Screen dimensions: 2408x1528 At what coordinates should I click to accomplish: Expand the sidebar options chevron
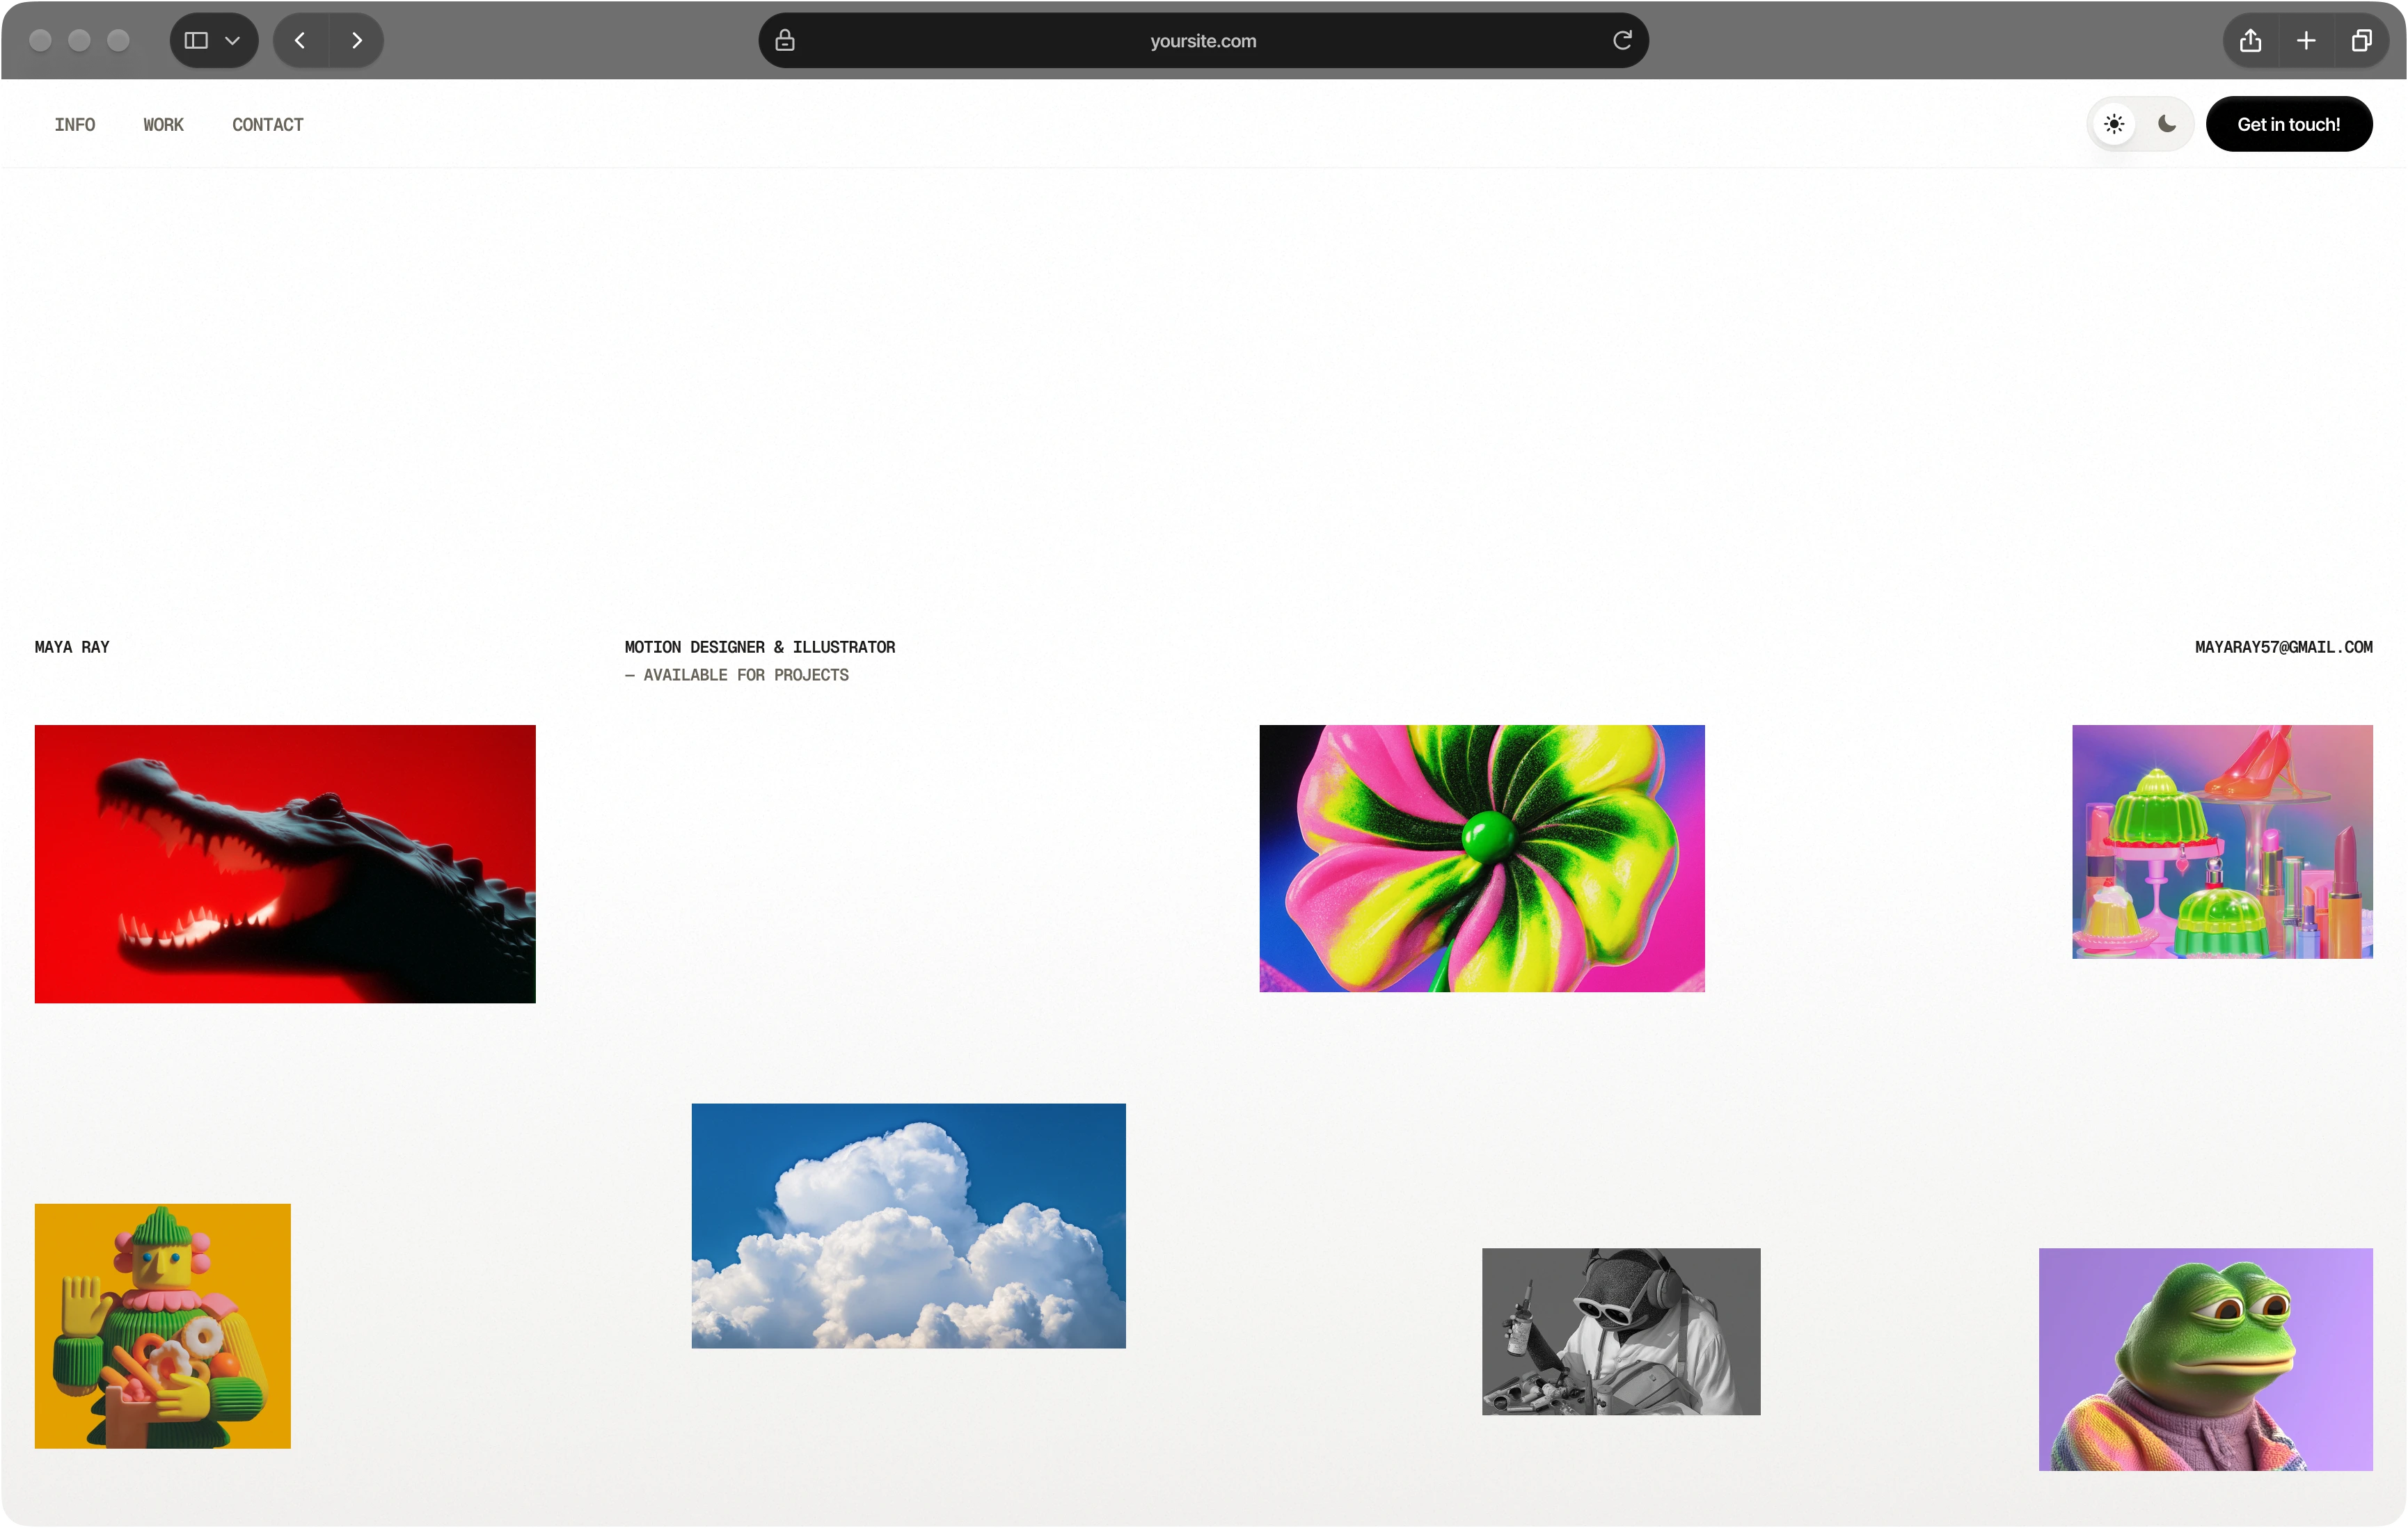233,41
